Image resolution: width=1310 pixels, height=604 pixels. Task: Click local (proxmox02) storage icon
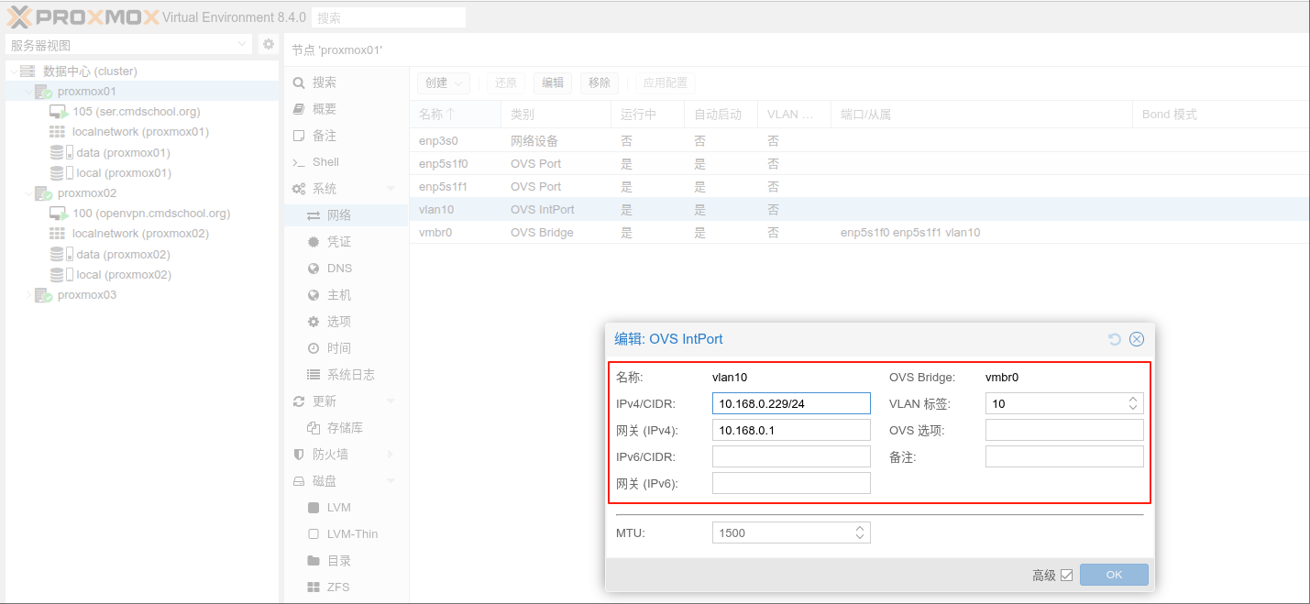[61, 275]
